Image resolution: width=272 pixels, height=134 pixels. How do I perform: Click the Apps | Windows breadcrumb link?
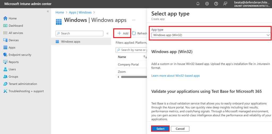(80, 12)
